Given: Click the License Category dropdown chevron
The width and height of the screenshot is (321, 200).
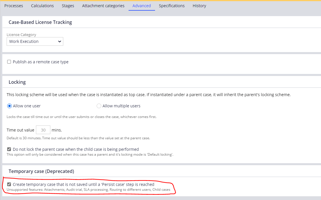Looking at the screenshot, I should (x=59, y=41).
